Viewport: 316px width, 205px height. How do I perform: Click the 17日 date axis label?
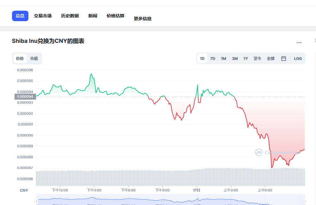point(197,190)
